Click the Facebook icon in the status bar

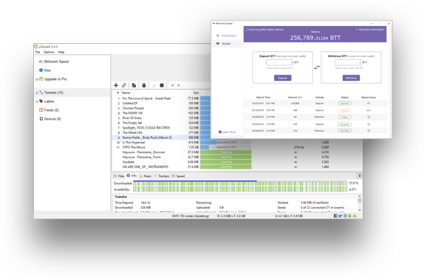pos(335,216)
